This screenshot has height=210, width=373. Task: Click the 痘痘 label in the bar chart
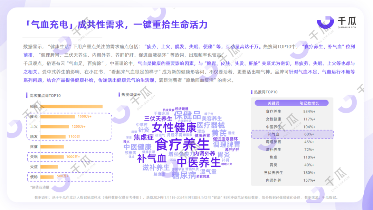(34, 106)
